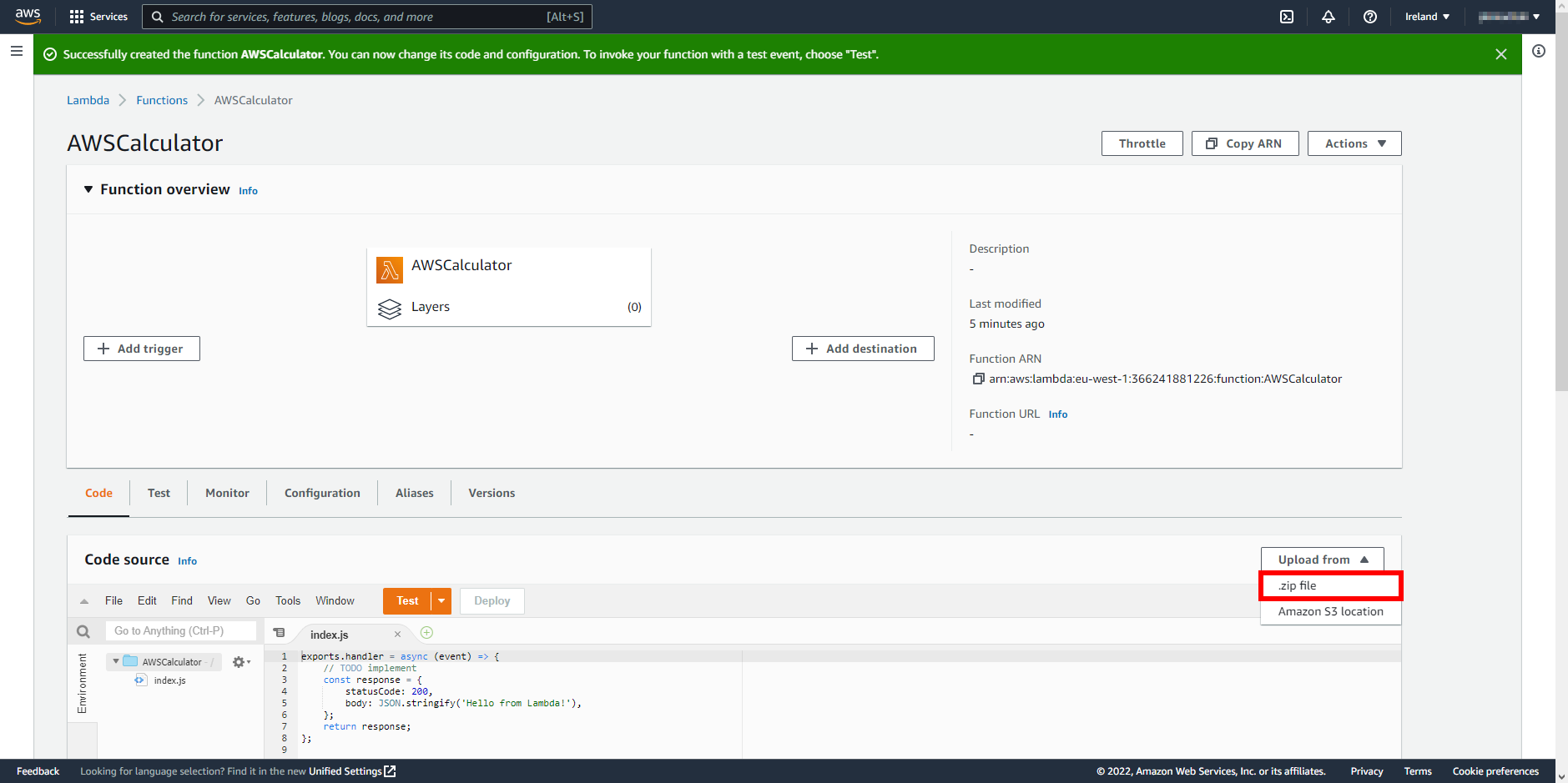Click the AWS home logo
The height and width of the screenshot is (783, 1568).
tap(28, 16)
